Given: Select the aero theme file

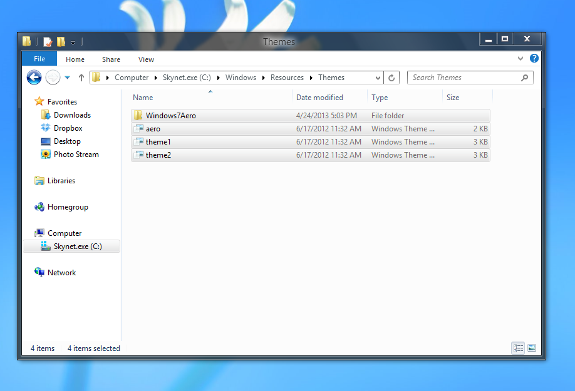Looking at the screenshot, I should point(310,129).
